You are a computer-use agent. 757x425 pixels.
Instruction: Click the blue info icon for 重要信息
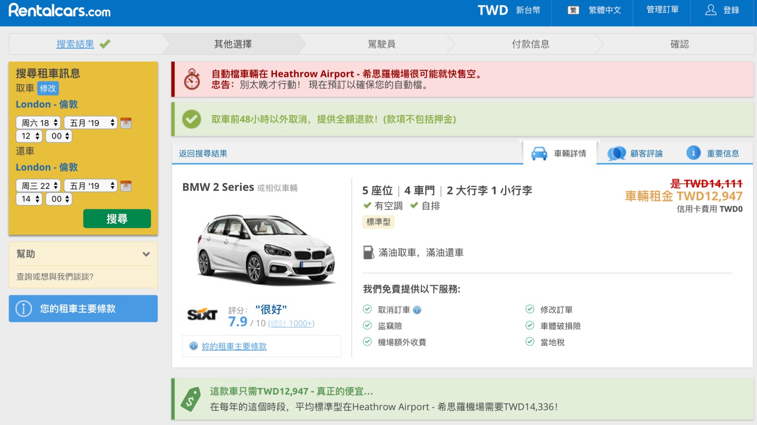click(693, 153)
